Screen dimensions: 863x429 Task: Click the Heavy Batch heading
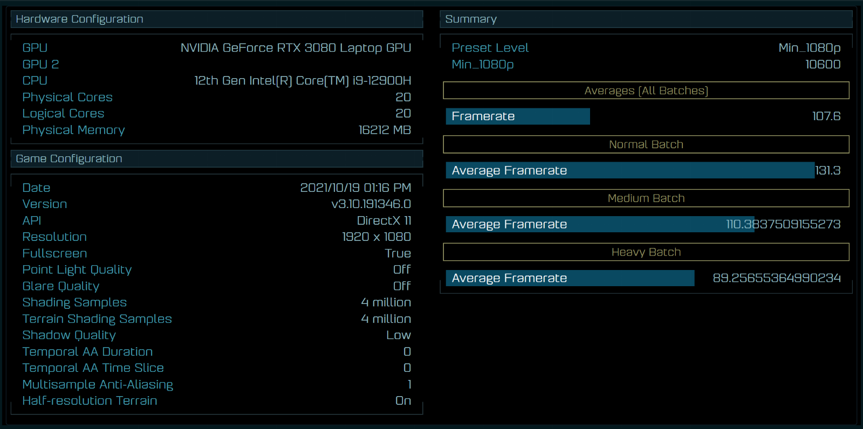point(646,252)
